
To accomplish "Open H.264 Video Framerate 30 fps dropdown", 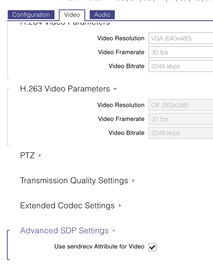I will click(x=180, y=52).
